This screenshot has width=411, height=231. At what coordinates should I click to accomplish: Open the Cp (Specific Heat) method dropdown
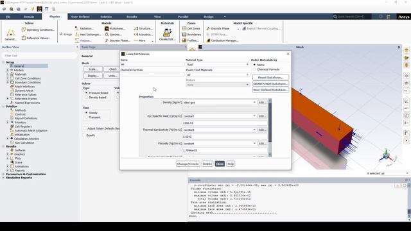click(219, 116)
